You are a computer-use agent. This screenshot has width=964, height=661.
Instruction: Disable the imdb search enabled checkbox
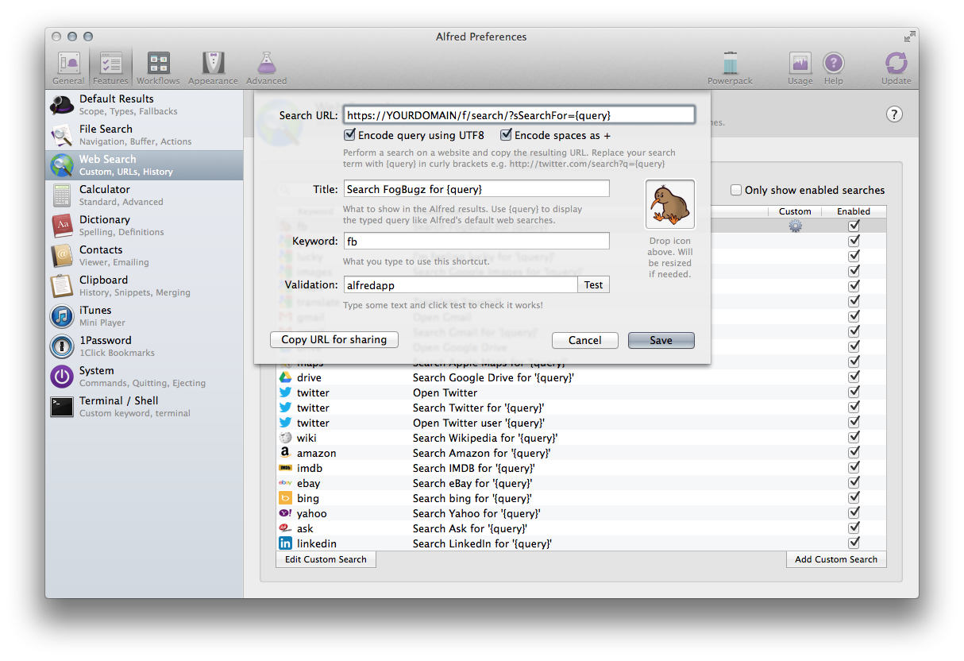point(854,468)
